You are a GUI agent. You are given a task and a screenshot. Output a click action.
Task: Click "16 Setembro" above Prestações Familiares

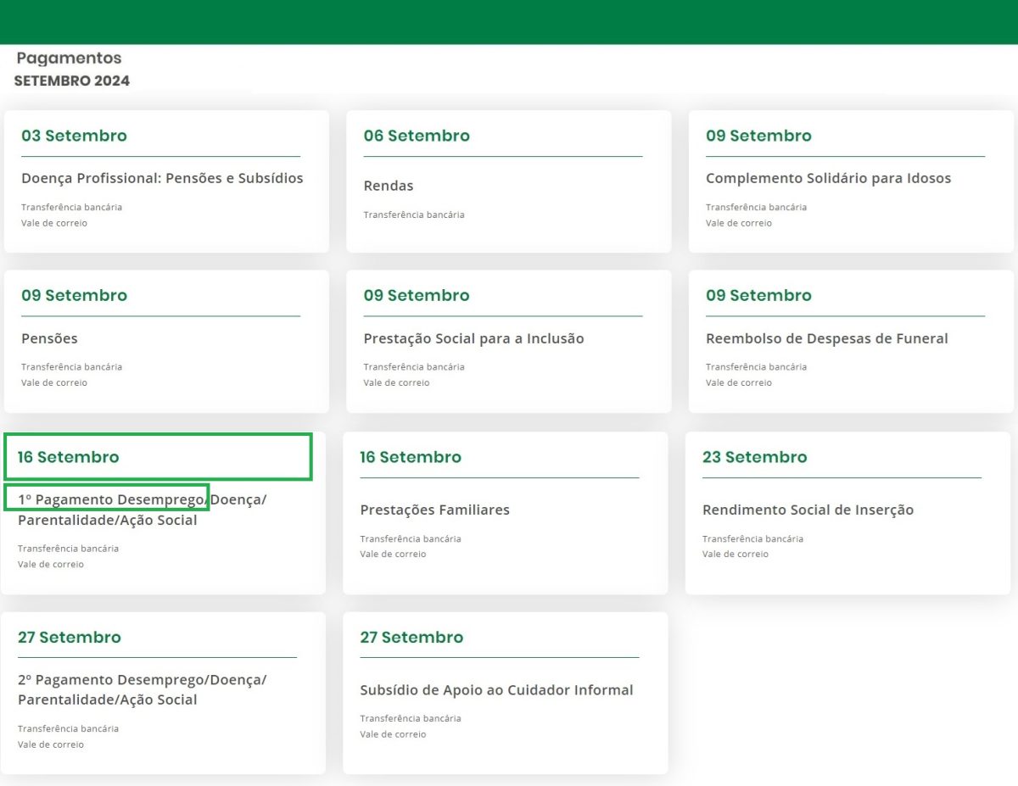(411, 457)
